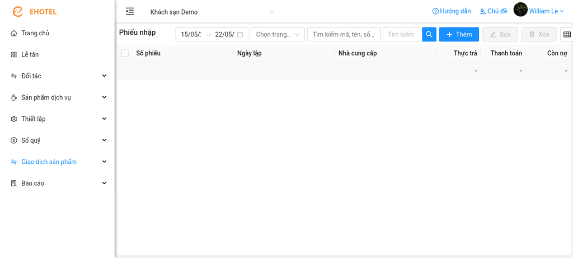Expand the Sổ quỹ chevron
The width and height of the screenshot is (573, 258).
point(104,140)
